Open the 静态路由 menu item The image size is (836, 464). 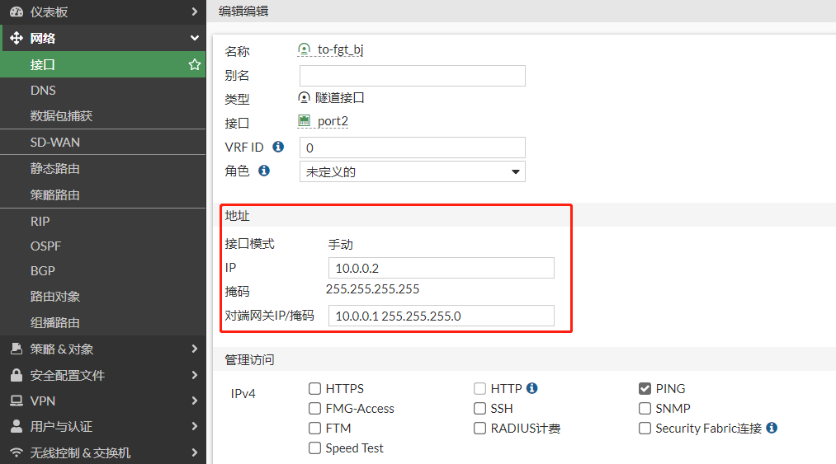pyautogui.click(x=55, y=168)
